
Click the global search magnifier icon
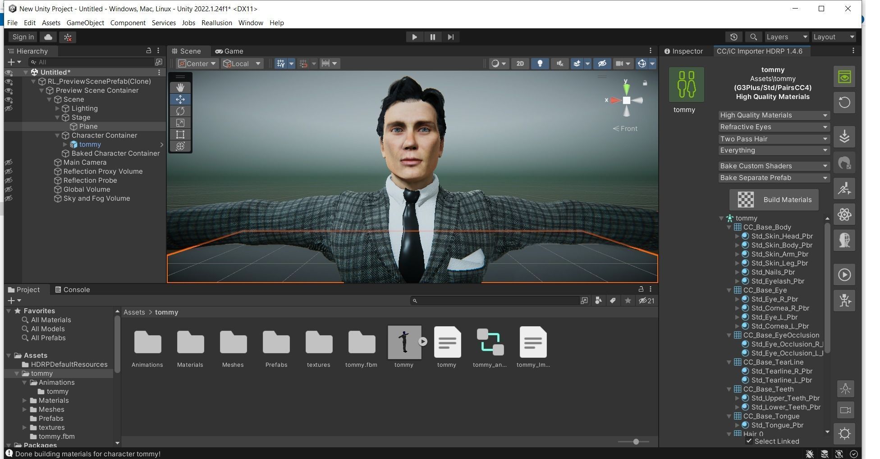pos(753,37)
